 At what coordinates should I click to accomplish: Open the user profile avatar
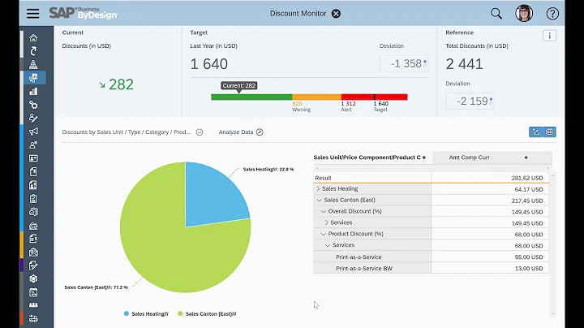(524, 14)
